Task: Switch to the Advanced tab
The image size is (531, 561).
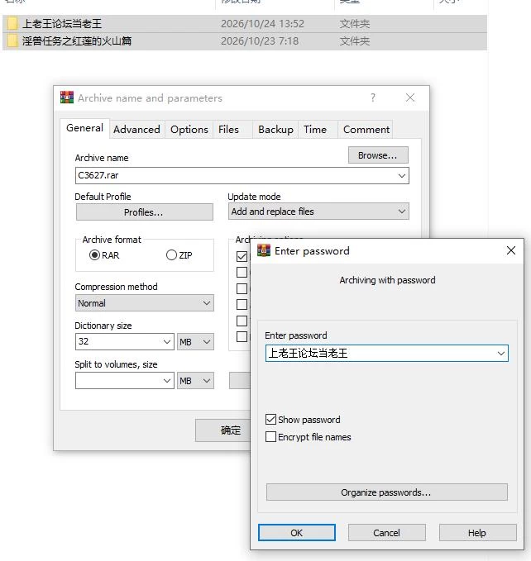Action: pyautogui.click(x=136, y=130)
